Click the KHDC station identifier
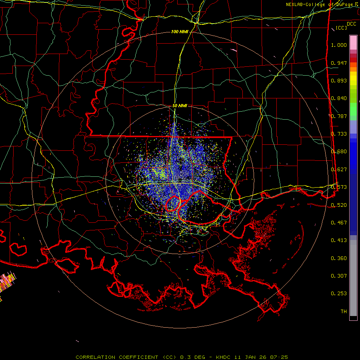The width and height of the screenshot is (360, 360). pyautogui.click(x=224, y=357)
